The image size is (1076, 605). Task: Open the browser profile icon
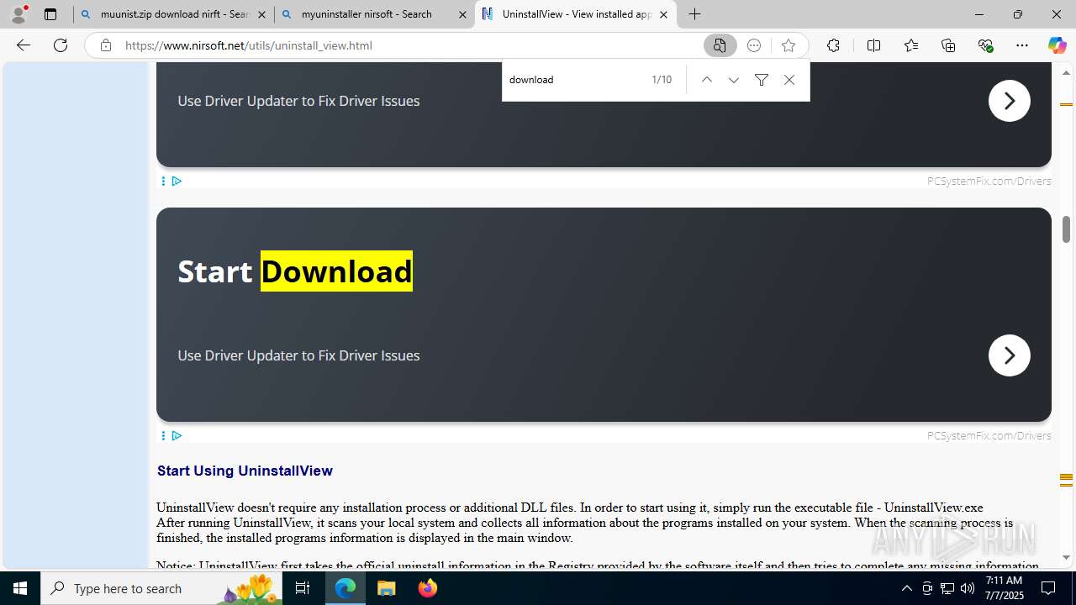pos(18,14)
